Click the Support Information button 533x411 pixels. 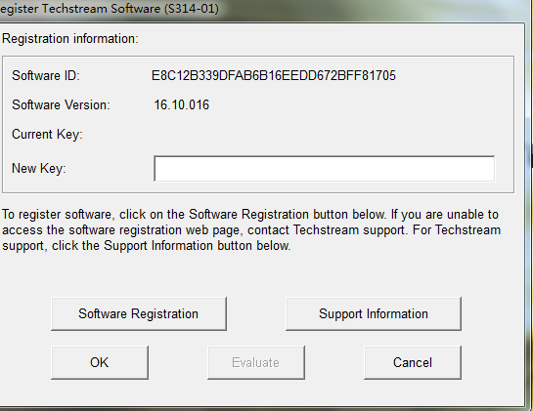coord(374,313)
